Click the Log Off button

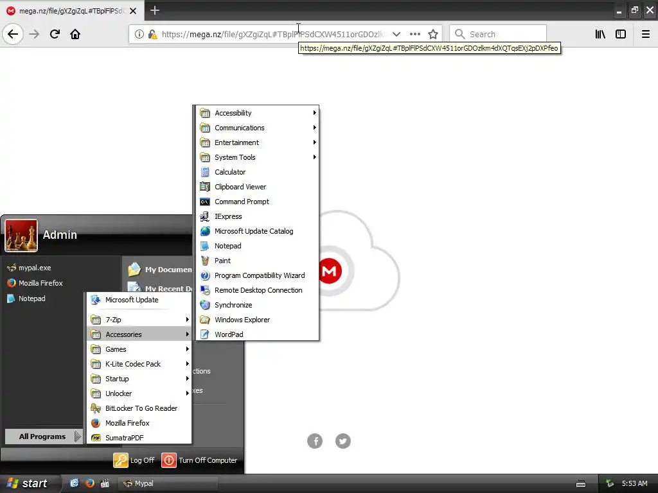tap(134, 460)
